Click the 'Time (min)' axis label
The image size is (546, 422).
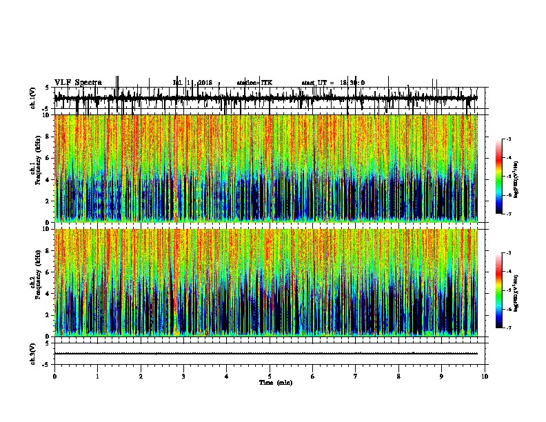pyautogui.click(x=276, y=383)
